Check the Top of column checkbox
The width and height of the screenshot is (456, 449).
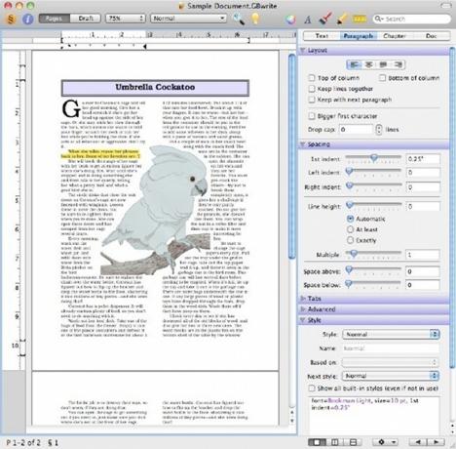(x=312, y=78)
